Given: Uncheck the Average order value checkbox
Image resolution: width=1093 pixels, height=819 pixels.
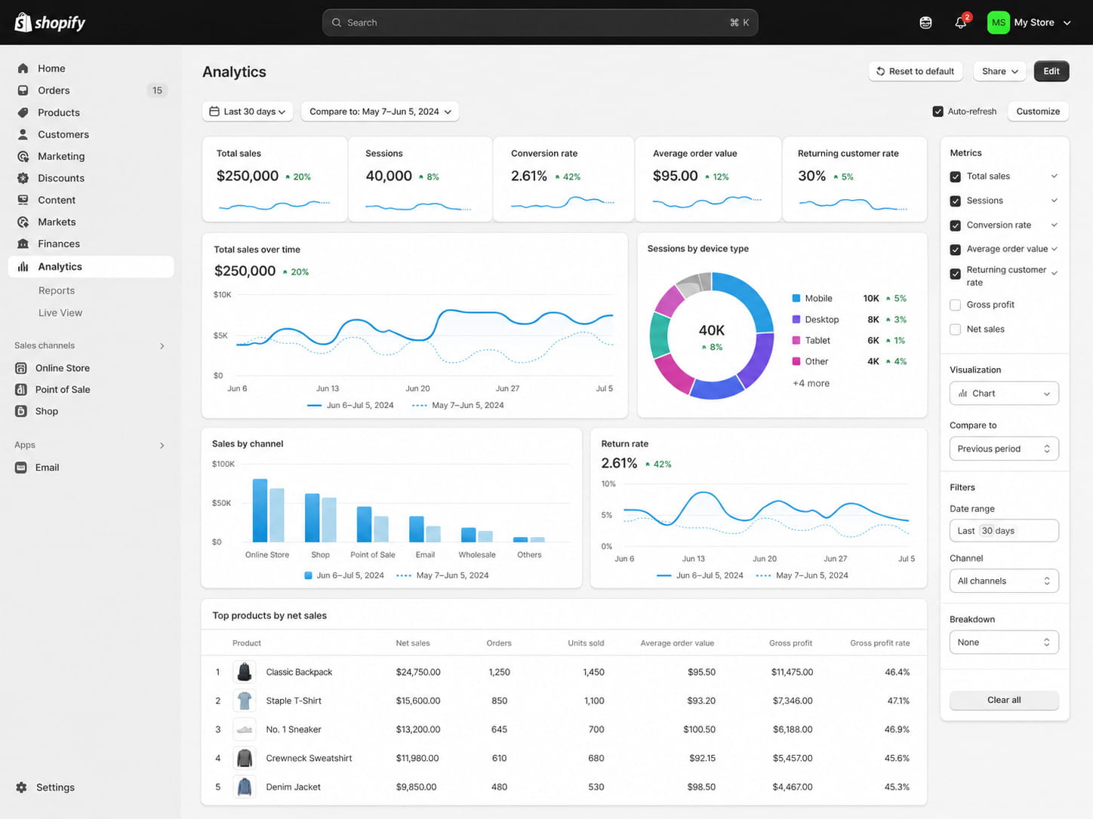Looking at the screenshot, I should pyautogui.click(x=955, y=249).
